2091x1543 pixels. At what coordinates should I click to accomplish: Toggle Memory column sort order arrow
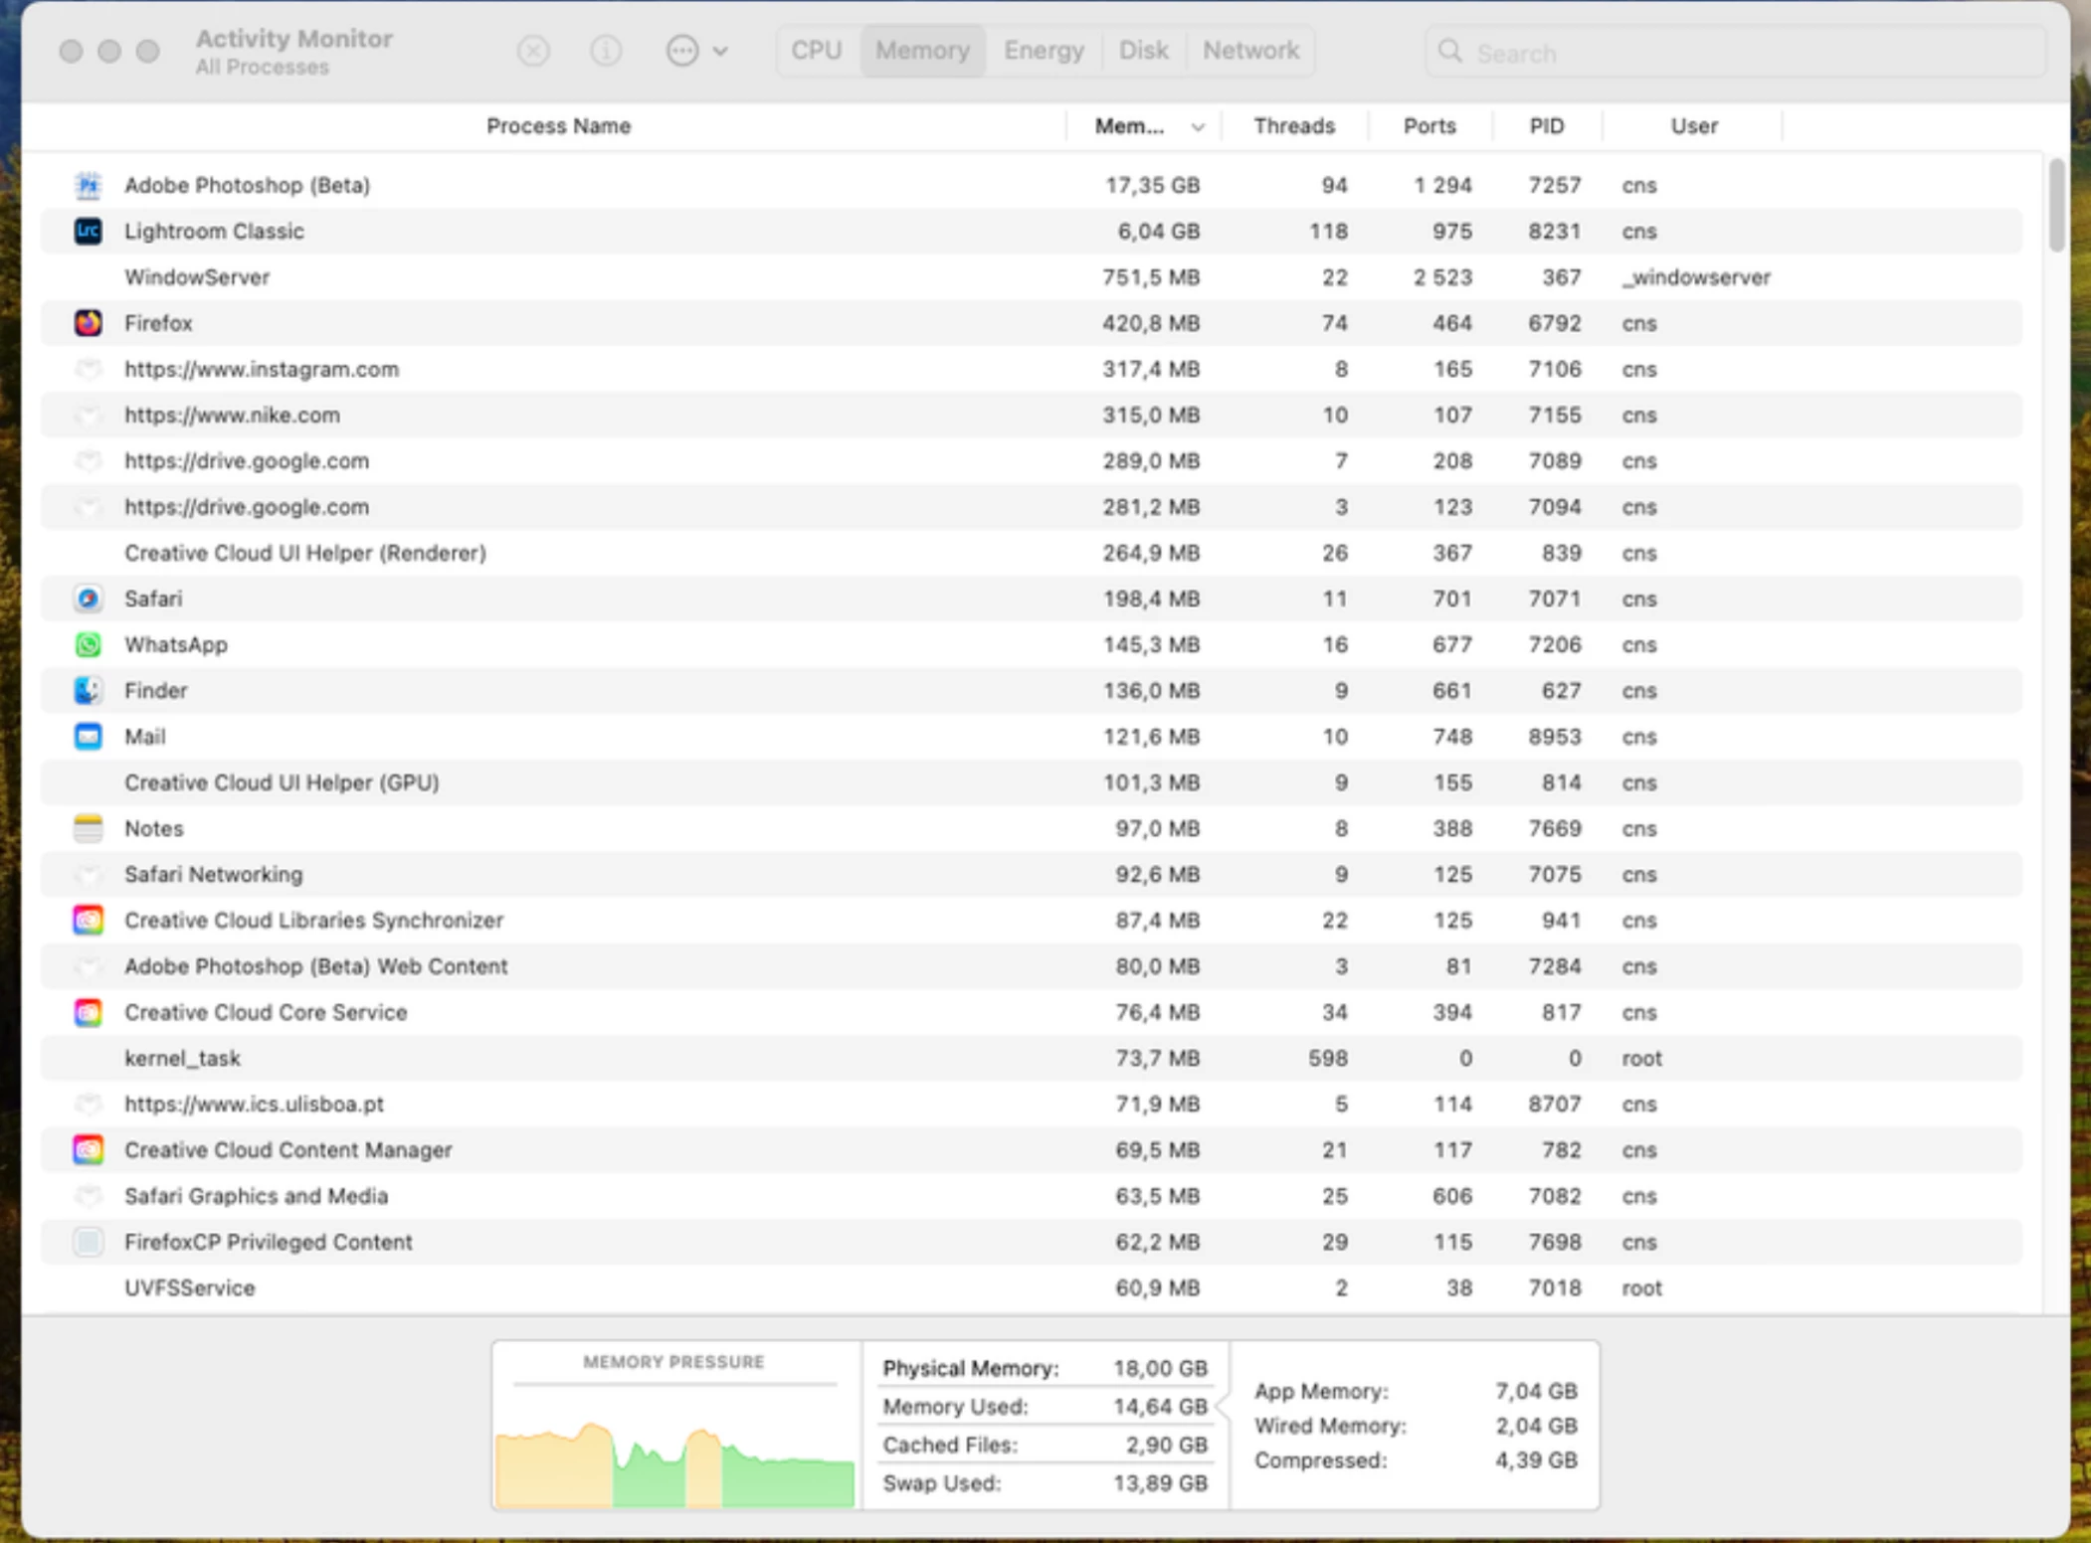point(1198,127)
